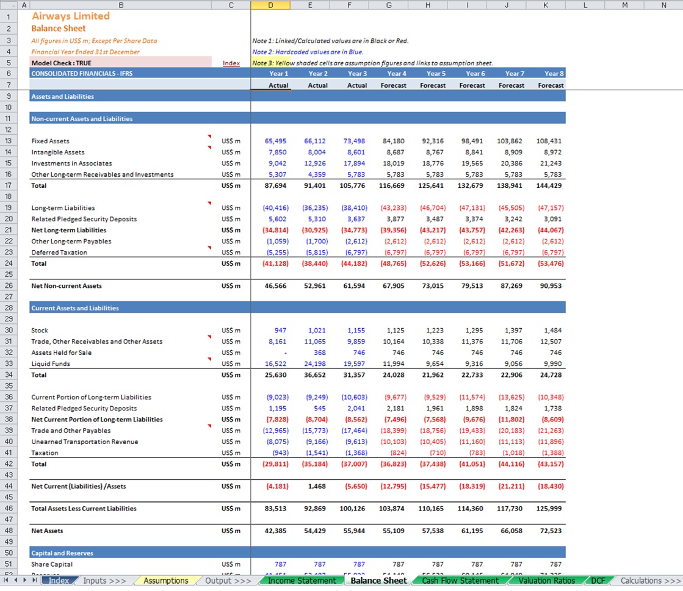Click the Select All corner button
Image resolution: width=683 pixels, height=591 pixels.
click(x=9, y=5)
